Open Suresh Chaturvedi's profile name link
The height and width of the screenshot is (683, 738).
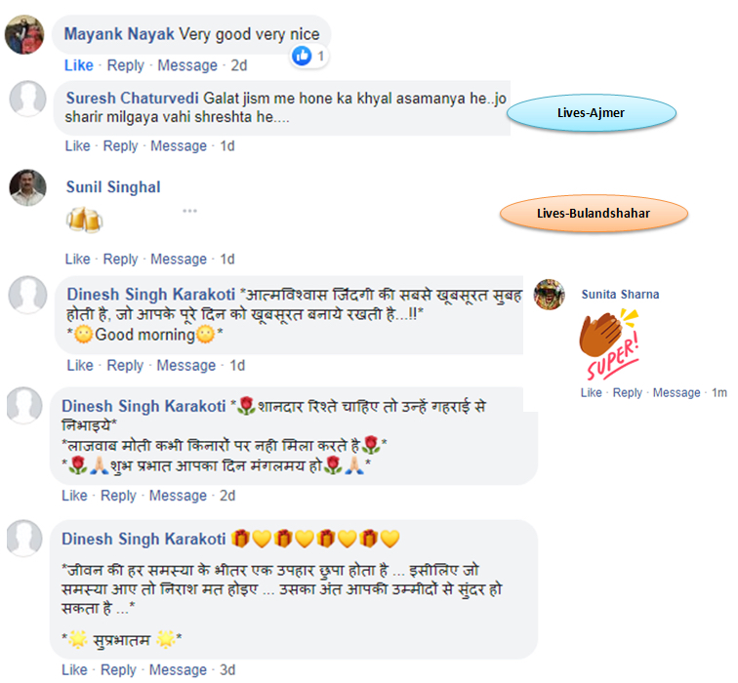132,99
